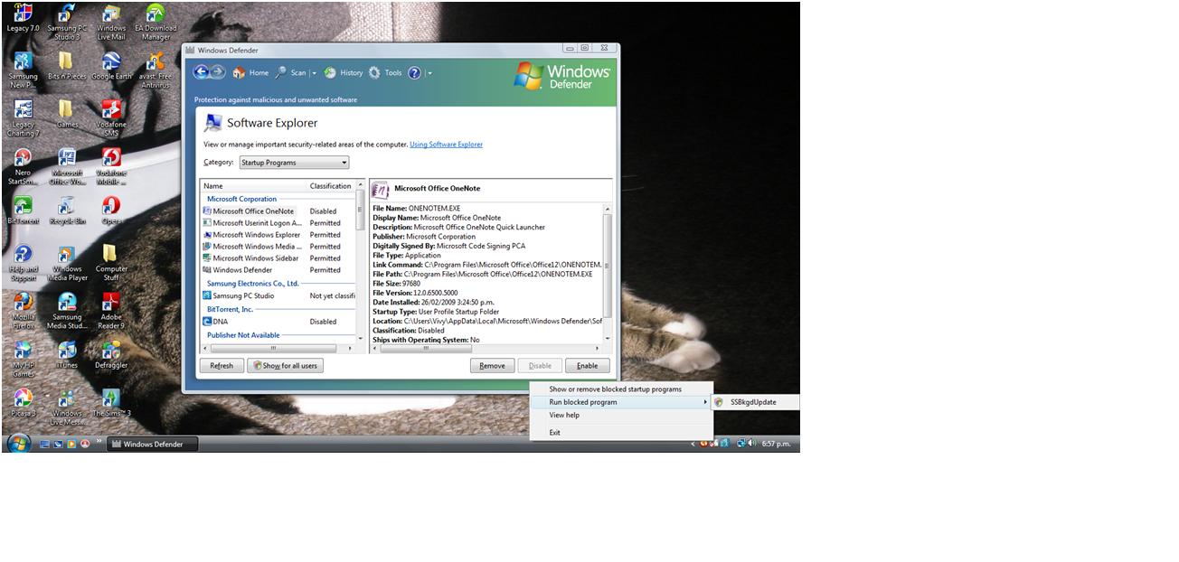
Task: Select the Defraggler desktop icon
Action: point(111,355)
